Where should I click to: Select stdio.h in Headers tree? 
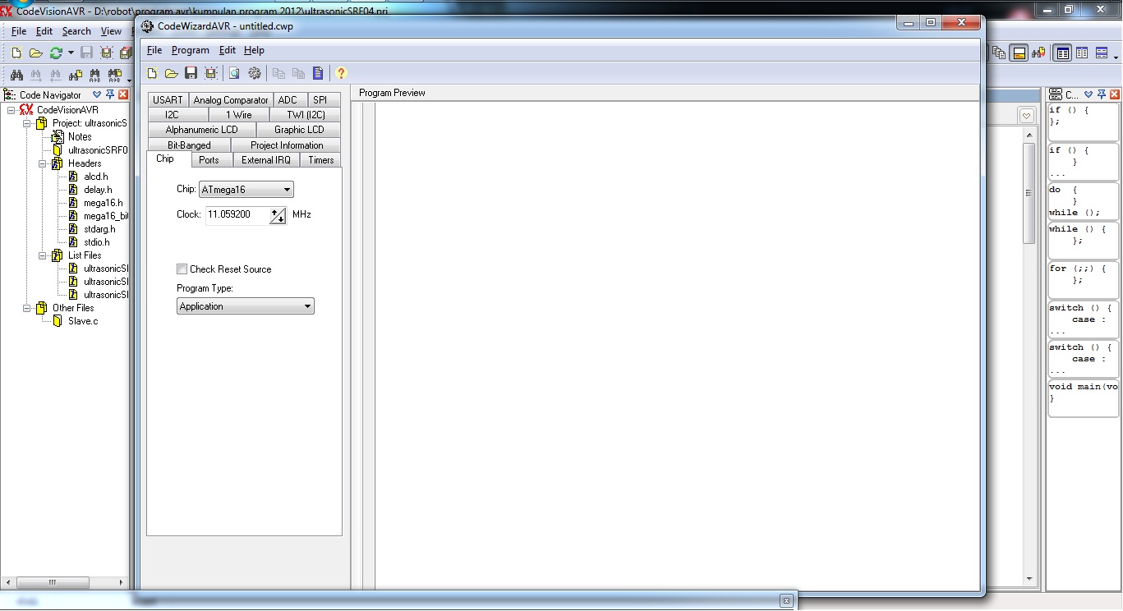click(x=96, y=242)
